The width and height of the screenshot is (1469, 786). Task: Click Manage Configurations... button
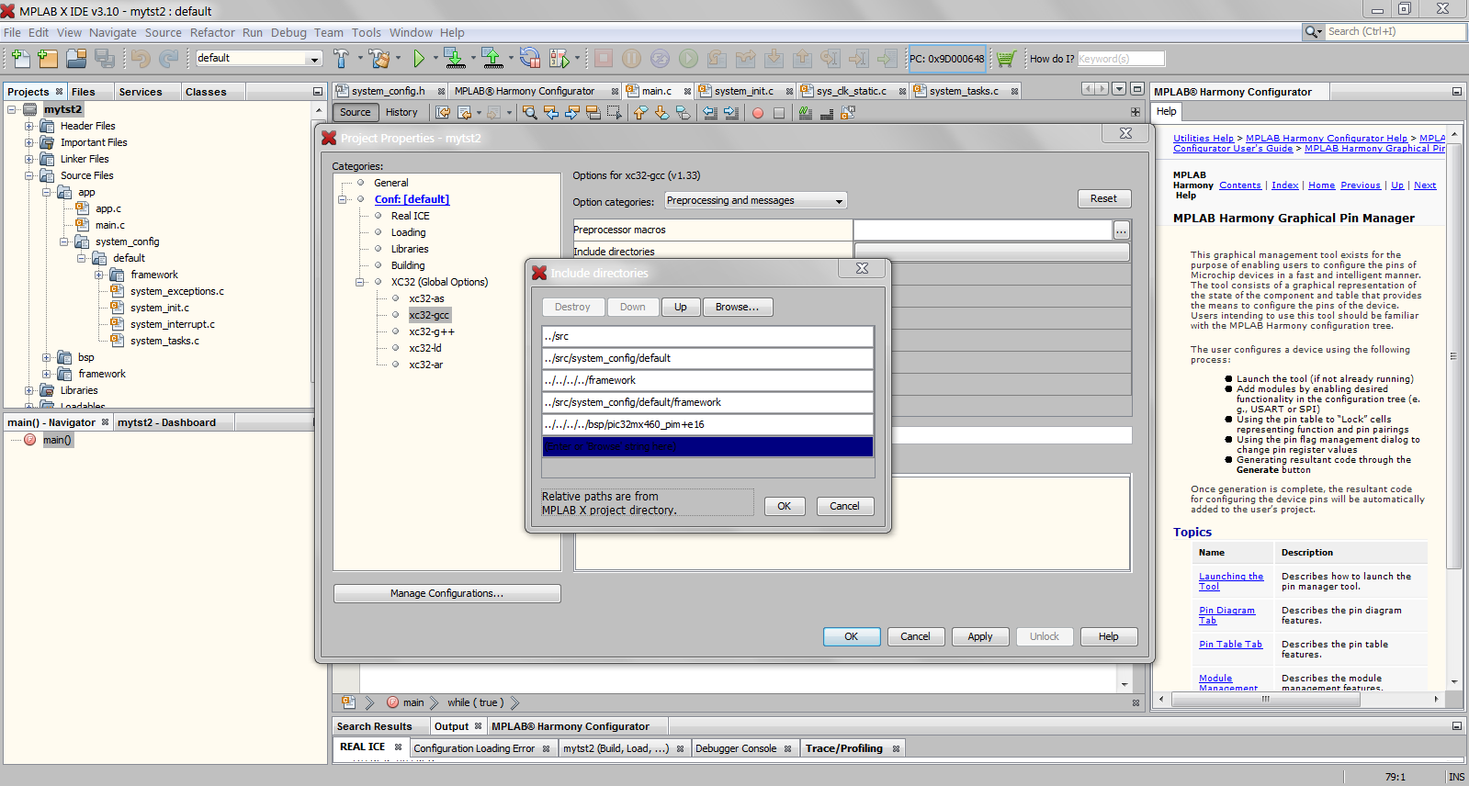point(447,593)
